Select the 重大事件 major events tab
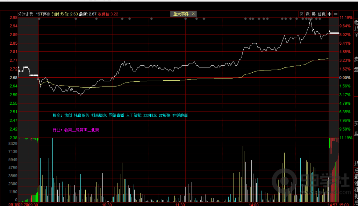358x206 pixels. tap(181, 14)
